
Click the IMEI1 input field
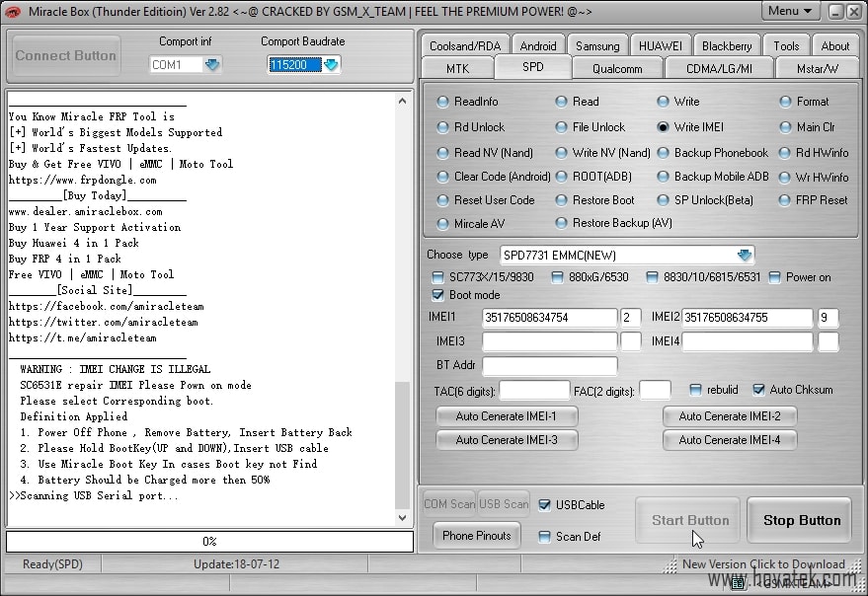(x=550, y=318)
